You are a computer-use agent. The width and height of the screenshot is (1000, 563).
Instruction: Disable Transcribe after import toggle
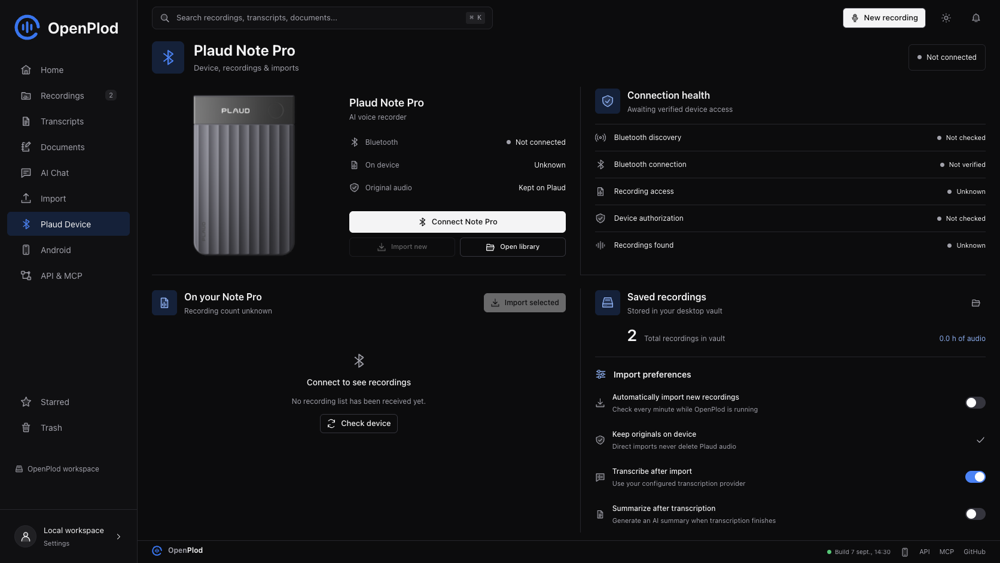click(975, 477)
